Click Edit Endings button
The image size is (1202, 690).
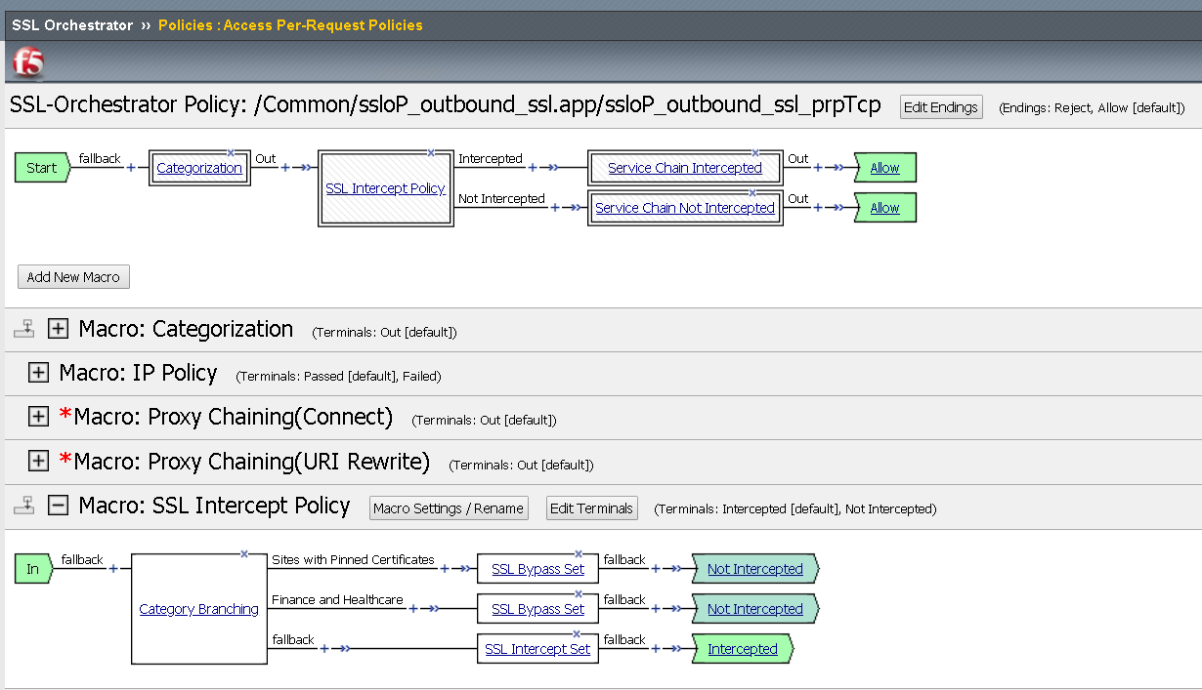click(941, 107)
